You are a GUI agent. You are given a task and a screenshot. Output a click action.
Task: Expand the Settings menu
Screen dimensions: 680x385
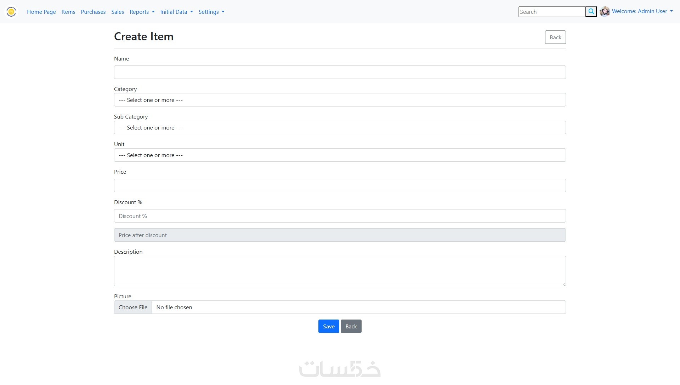pyautogui.click(x=211, y=12)
